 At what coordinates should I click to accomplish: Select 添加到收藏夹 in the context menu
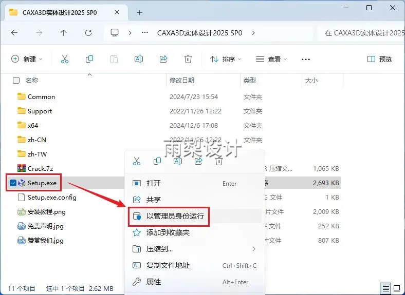click(x=195, y=232)
